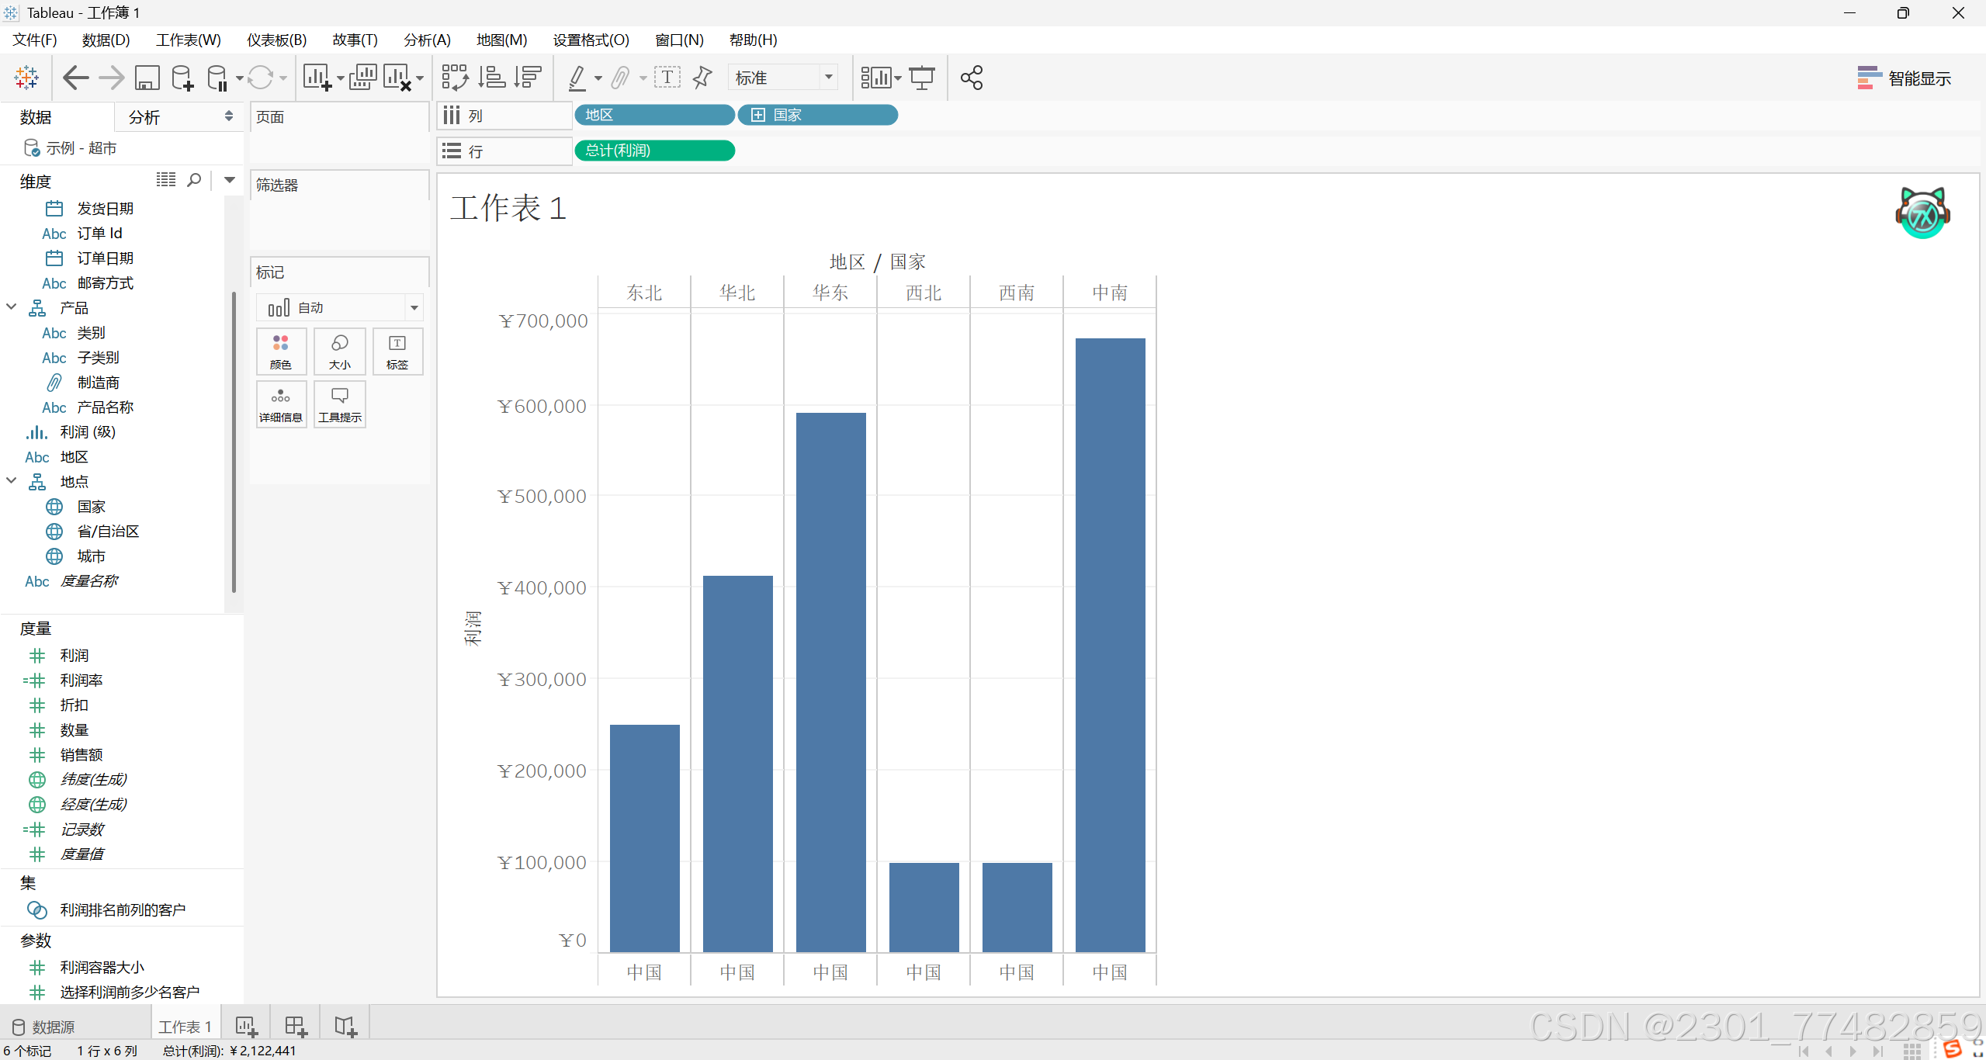Toggle the Fix axes pin icon
The image size is (1986, 1060).
[702, 78]
